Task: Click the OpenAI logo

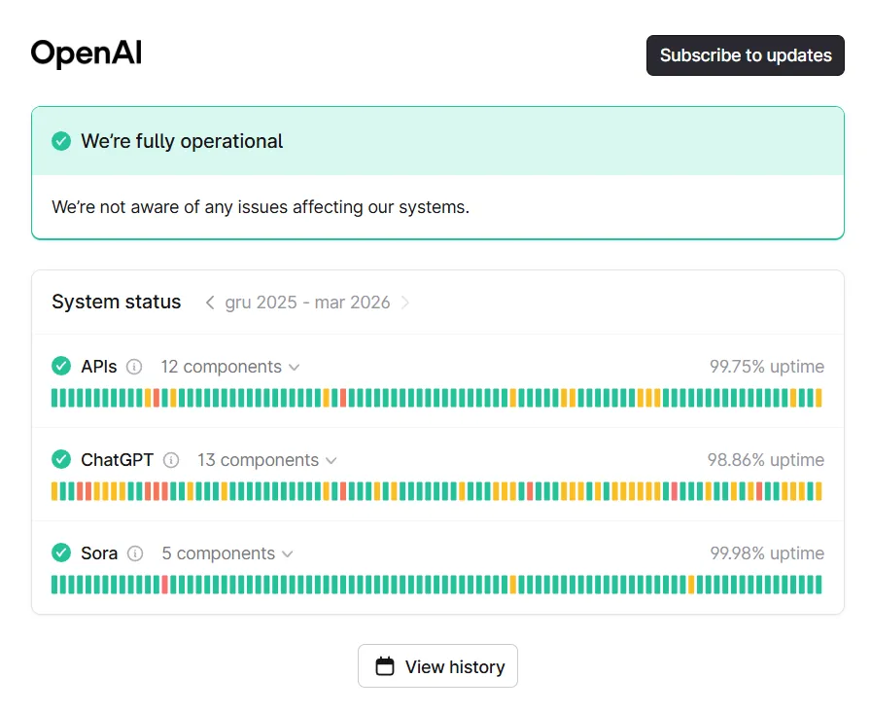Action: [87, 53]
